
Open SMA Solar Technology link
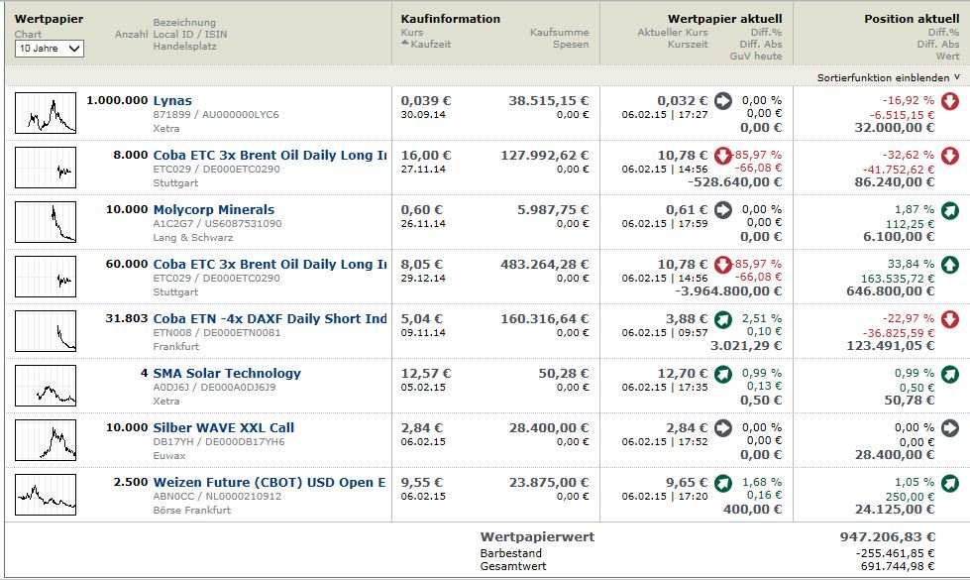227,373
